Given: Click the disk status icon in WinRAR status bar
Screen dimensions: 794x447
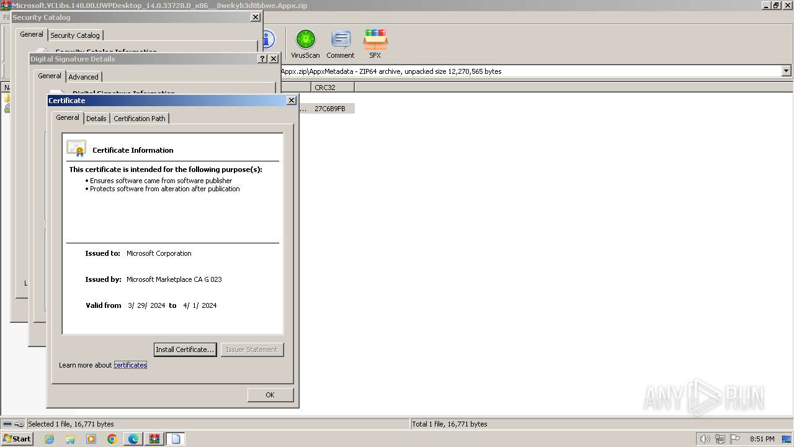Looking at the screenshot, I should coord(7,424).
